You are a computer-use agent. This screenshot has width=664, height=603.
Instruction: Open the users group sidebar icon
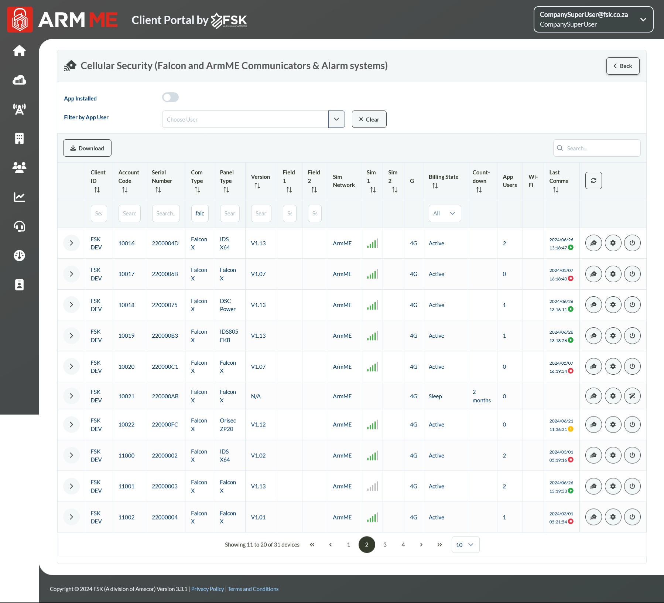click(19, 168)
